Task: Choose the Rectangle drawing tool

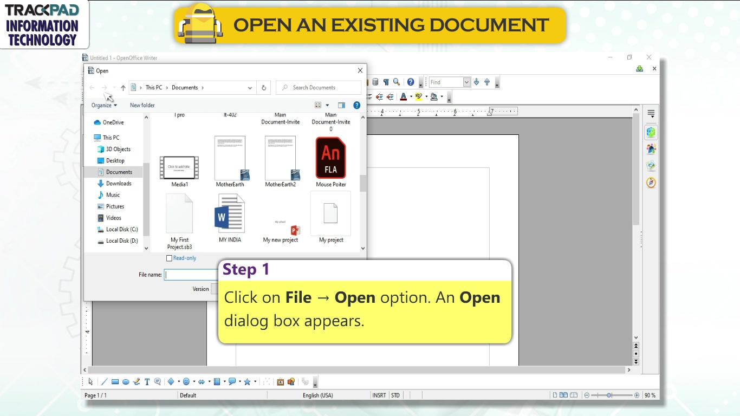Action: pyautogui.click(x=115, y=382)
